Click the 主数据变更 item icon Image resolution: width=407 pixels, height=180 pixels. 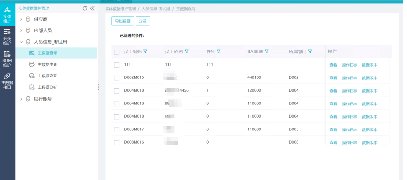pyautogui.click(x=32, y=76)
